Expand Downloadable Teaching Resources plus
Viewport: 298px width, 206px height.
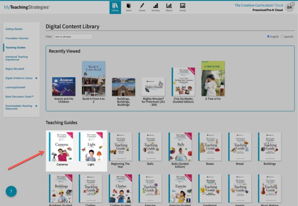[x=36, y=106]
